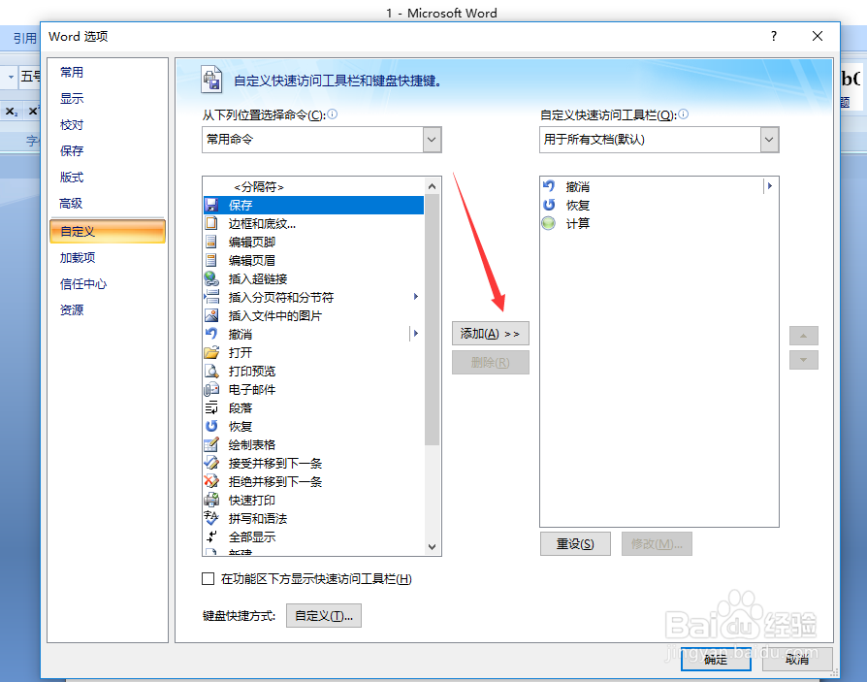Select the 全部显示 icon
This screenshot has width=867, height=682.
pos(211,536)
